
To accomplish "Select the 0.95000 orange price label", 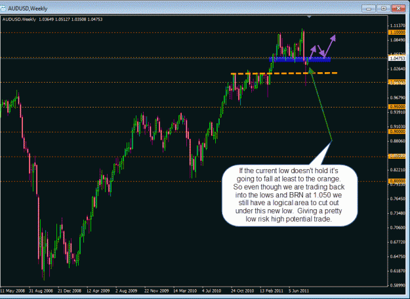I will (397, 107).
